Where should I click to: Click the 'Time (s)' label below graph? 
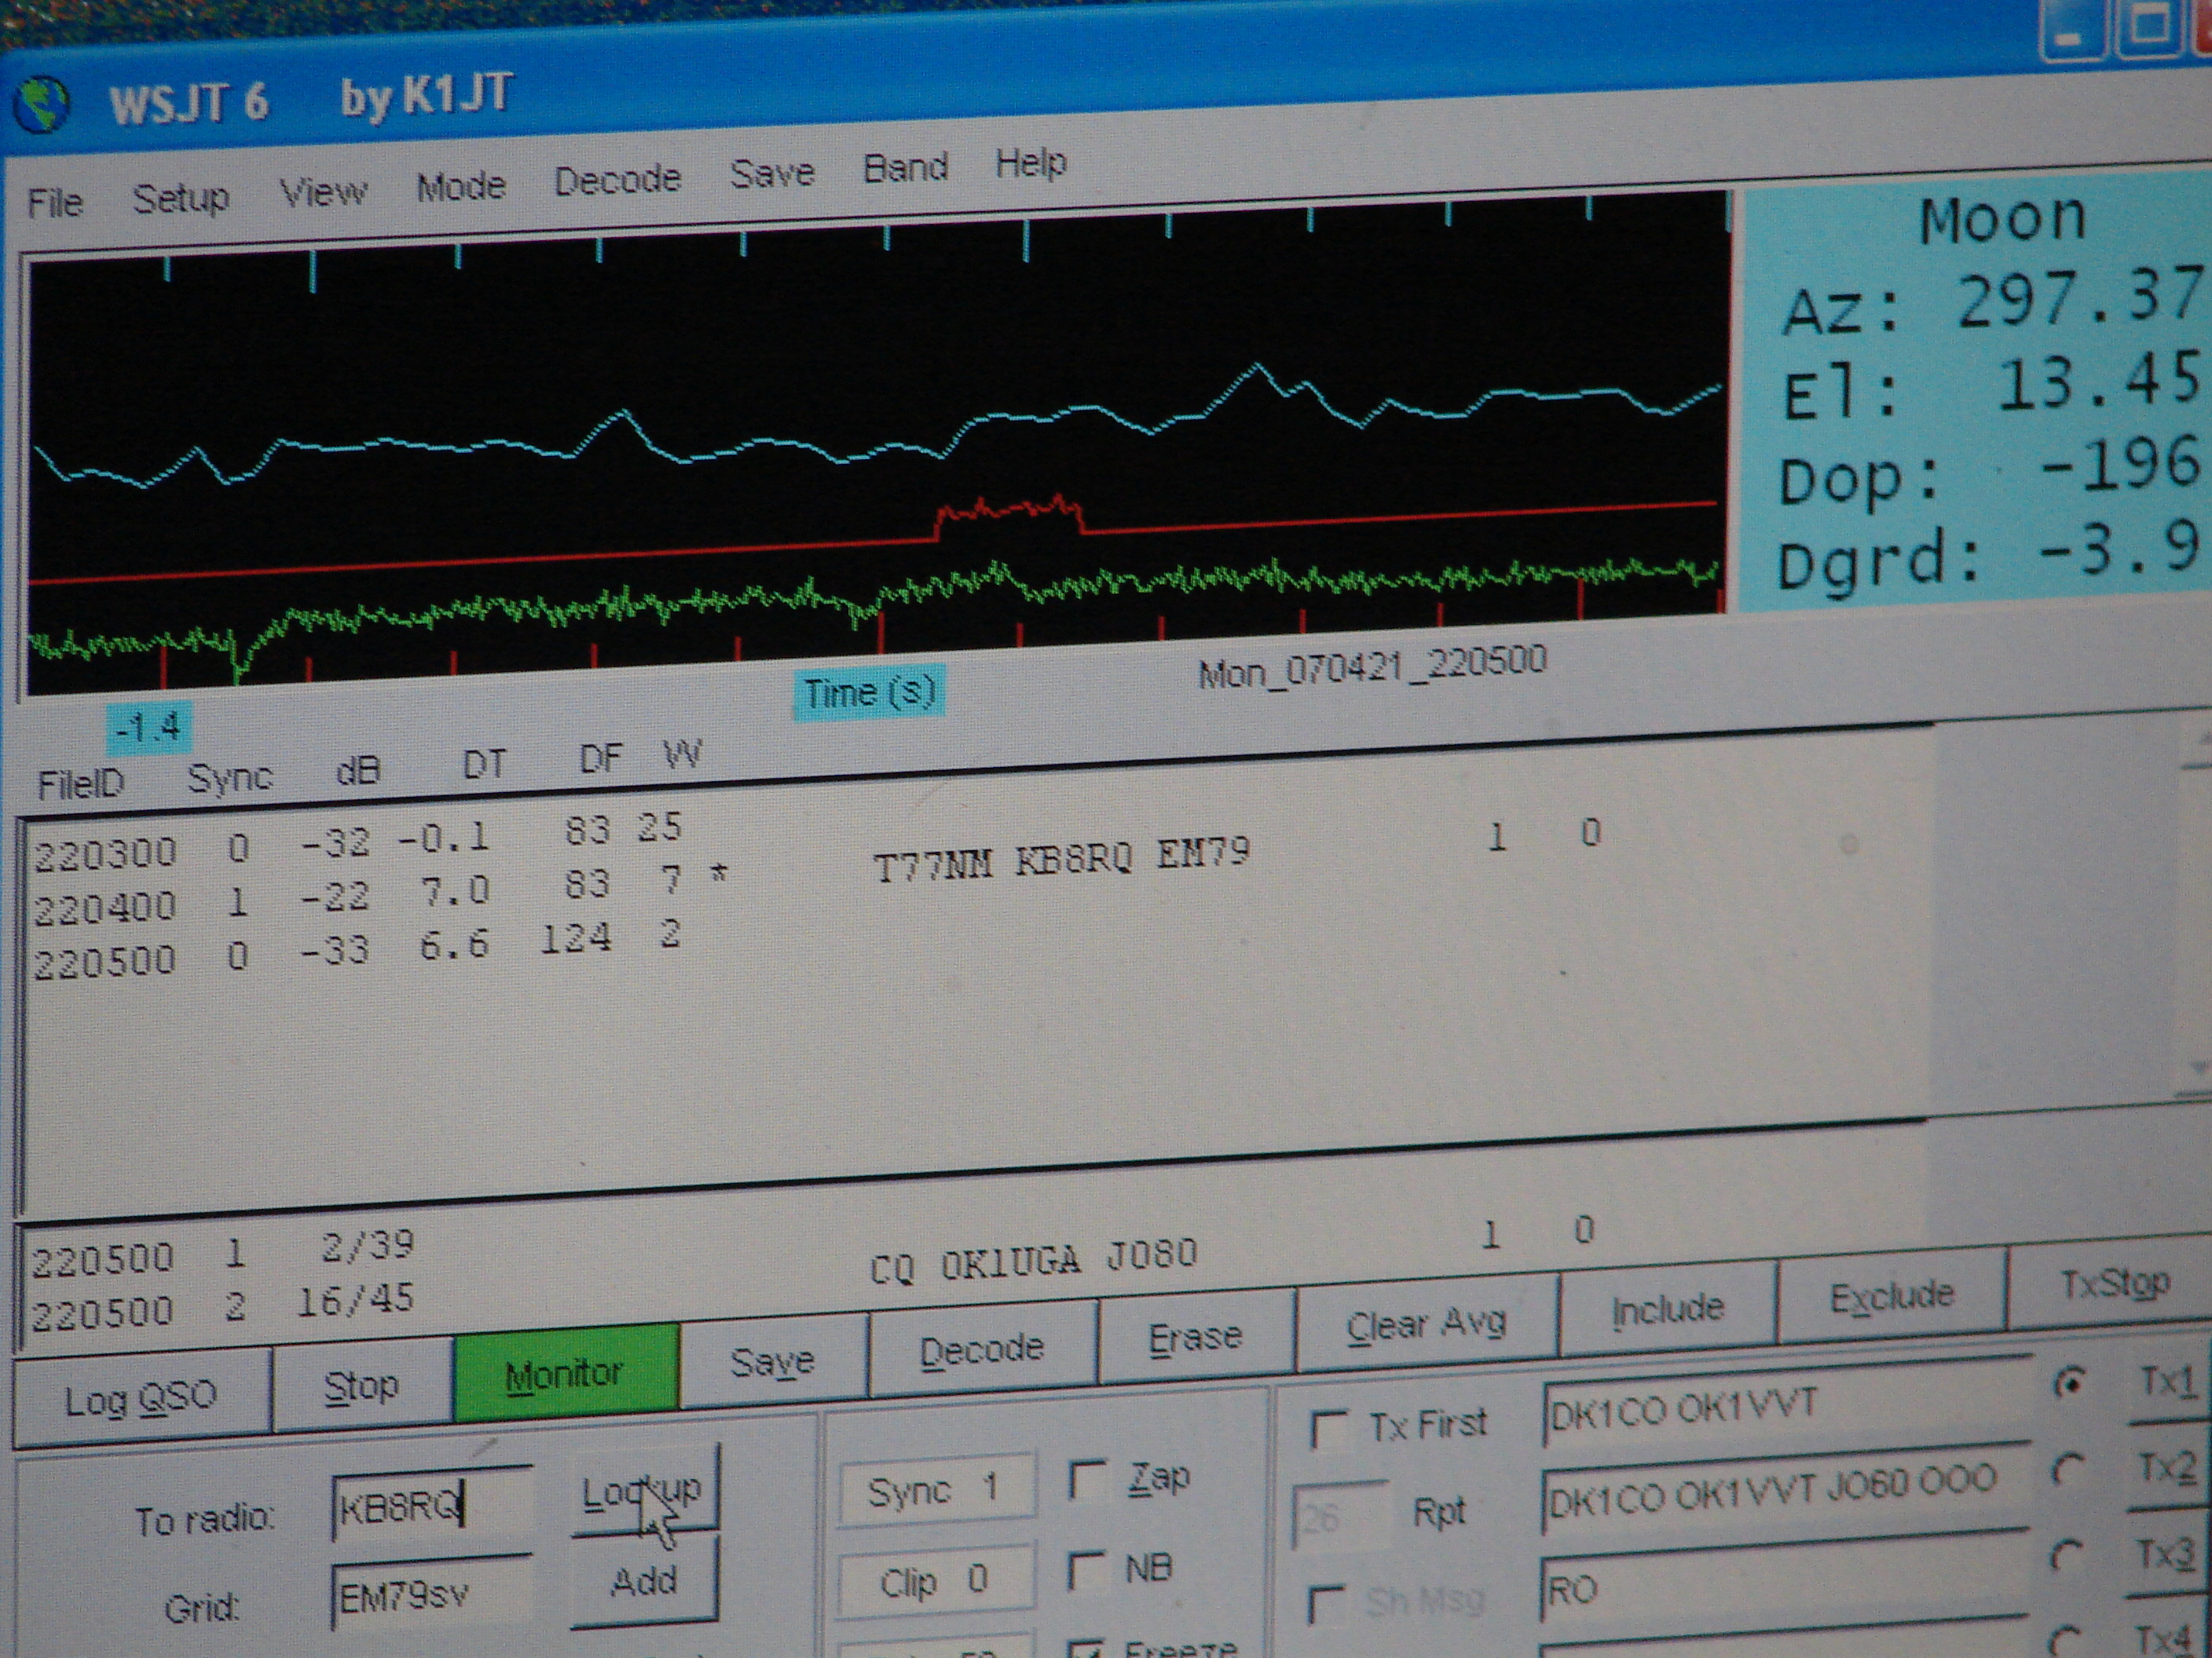pos(869,692)
